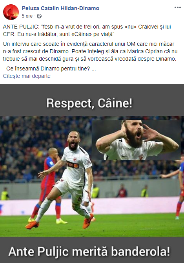Click the Nike swoosh on inset jersey
Image resolution: width=184 pixels, height=263 pixels.
click(124, 156)
